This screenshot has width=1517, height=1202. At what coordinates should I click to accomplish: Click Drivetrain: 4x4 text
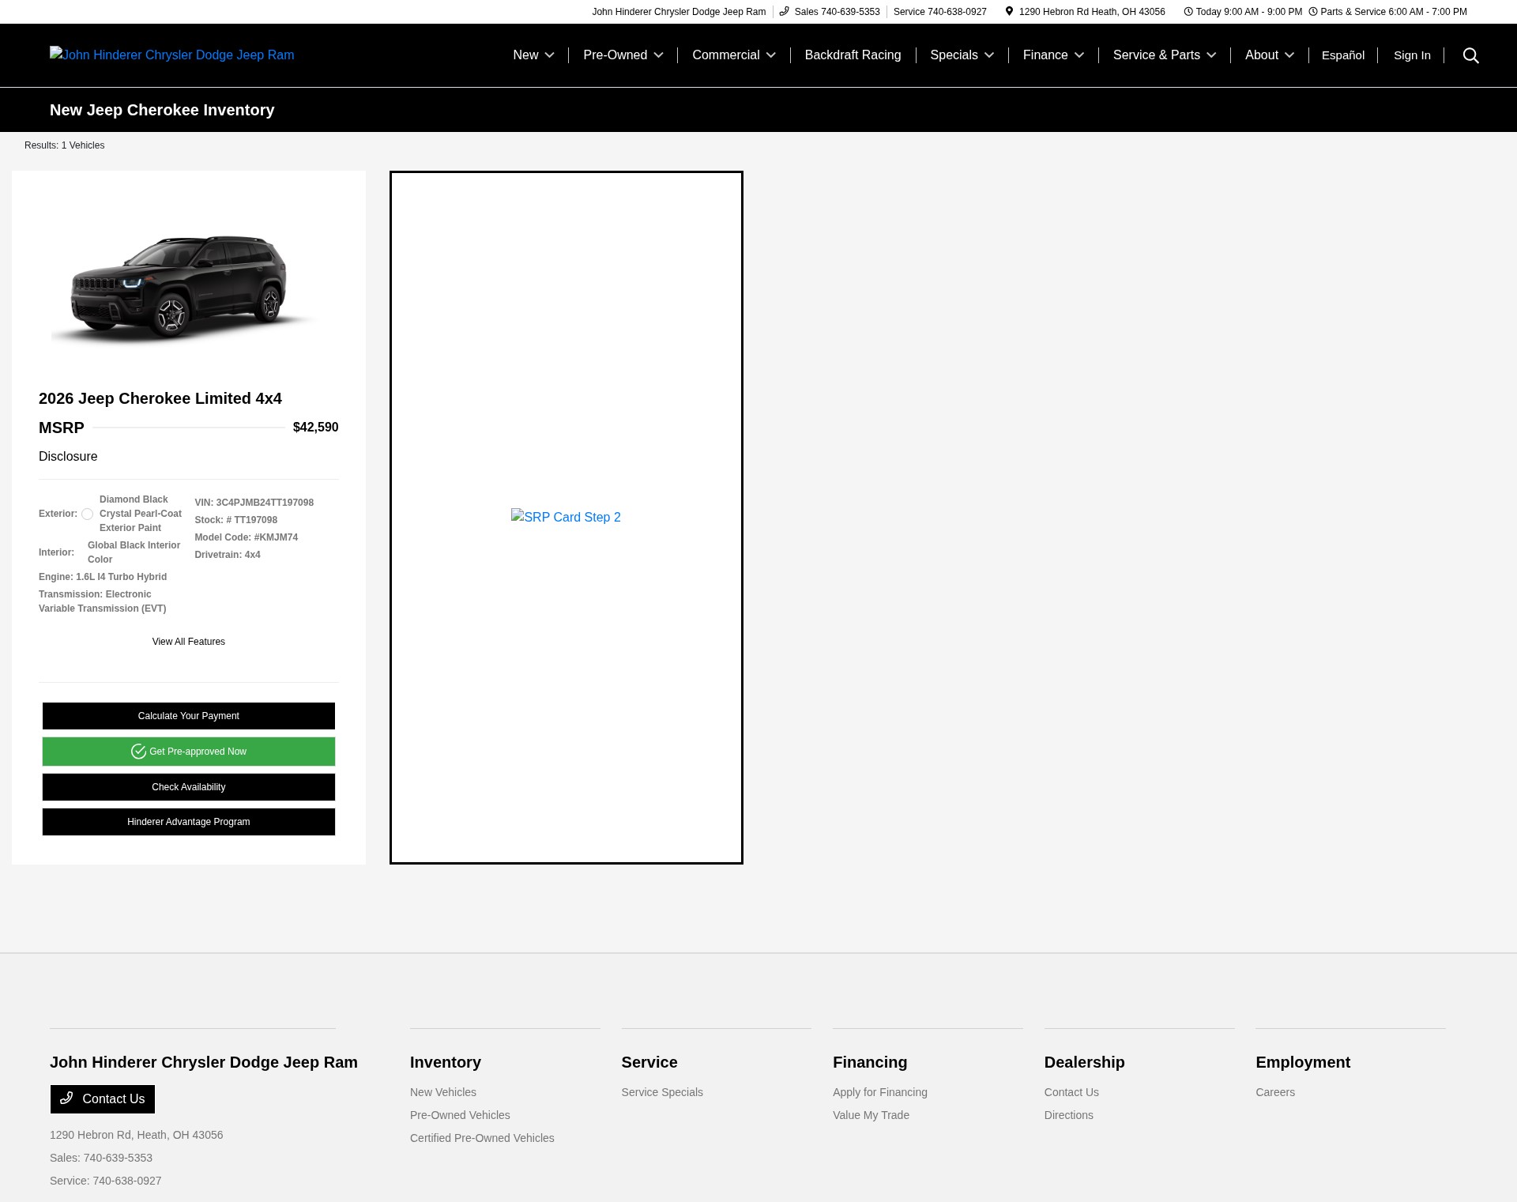228,555
